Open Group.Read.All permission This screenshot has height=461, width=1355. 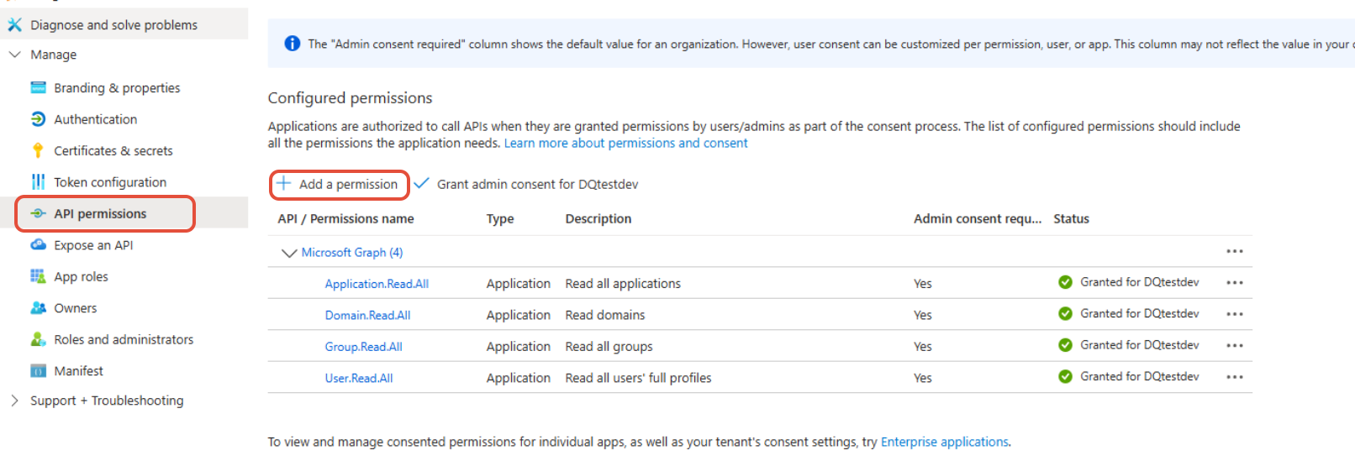click(x=363, y=347)
